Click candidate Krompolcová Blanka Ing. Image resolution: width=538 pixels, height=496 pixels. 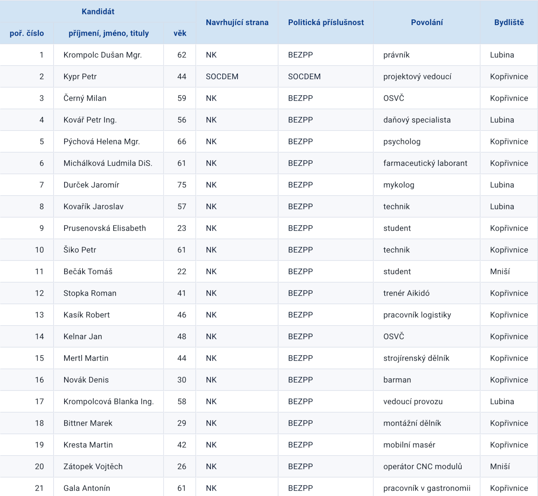[x=109, y=401]
